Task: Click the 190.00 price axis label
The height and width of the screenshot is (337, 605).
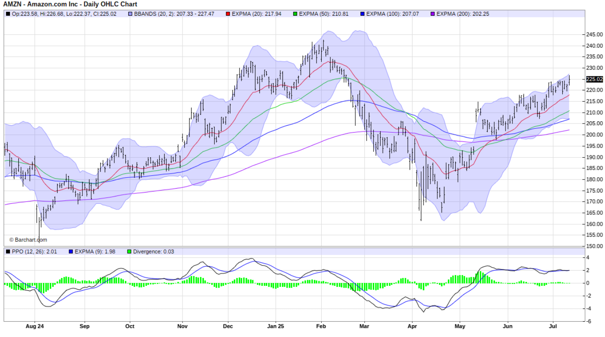Action: [x=595, y=157]
